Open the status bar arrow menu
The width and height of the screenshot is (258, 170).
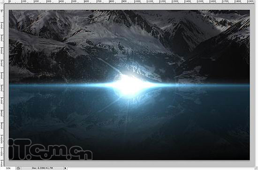pyautogui.click(x=65, y=168)
